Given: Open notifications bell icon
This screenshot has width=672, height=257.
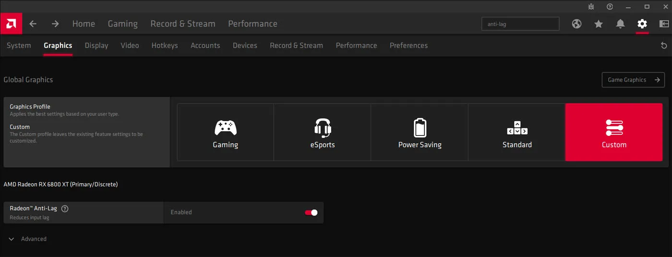Looking at the screenshot, I should (x=620, y=24).
